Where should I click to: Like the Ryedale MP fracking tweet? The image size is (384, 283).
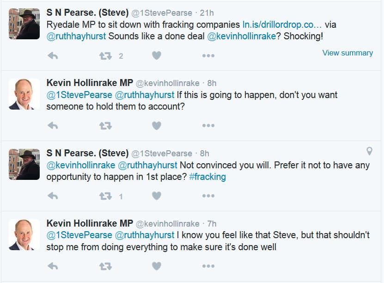click(157, 55)
